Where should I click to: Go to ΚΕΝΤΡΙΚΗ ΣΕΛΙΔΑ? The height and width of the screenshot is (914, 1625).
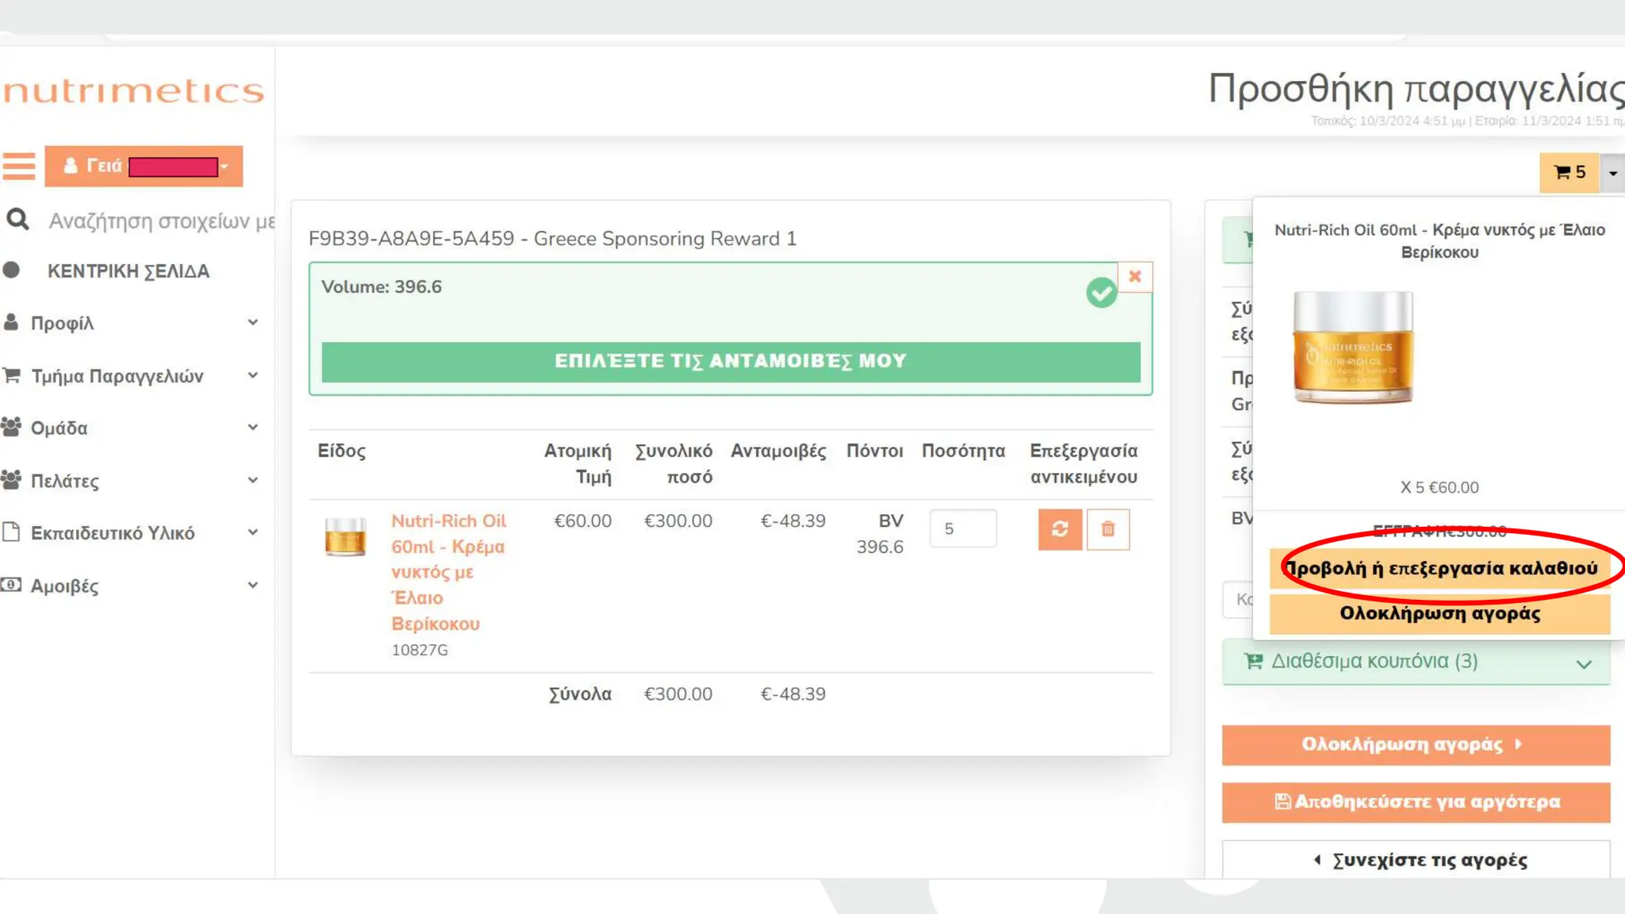tap(128, 271)
